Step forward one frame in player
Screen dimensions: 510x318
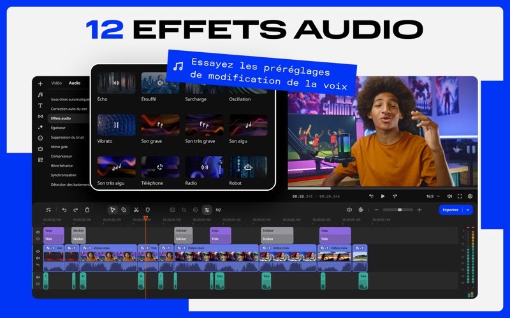tap(395, 197)
